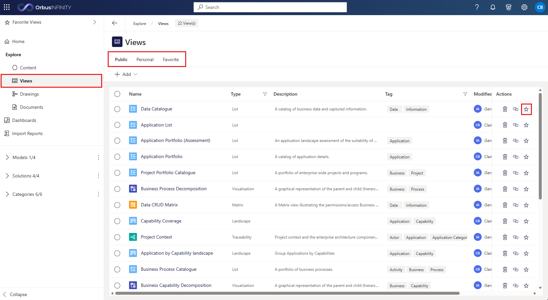This screenshot has width=548, height=300.
Task: Open Categories more options menu
Action: point(99,194)
